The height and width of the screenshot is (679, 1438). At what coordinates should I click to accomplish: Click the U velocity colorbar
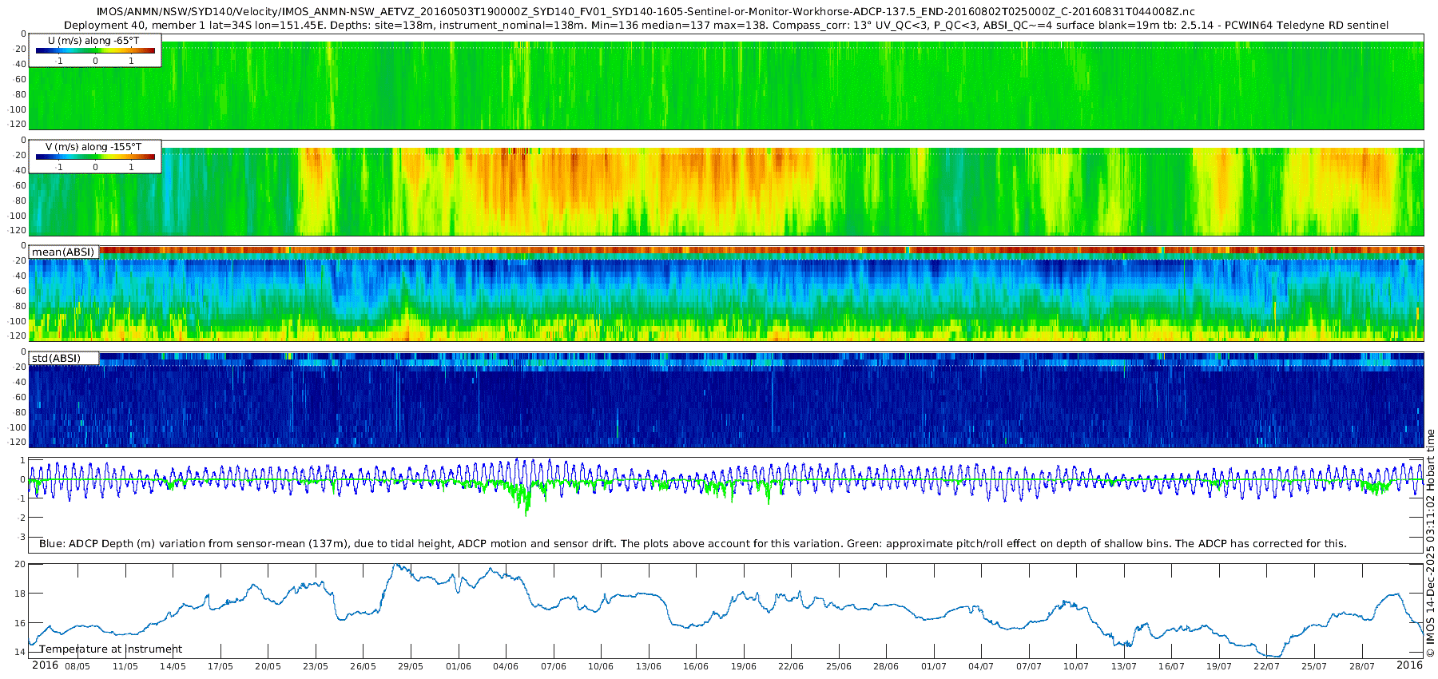point(95,51)
